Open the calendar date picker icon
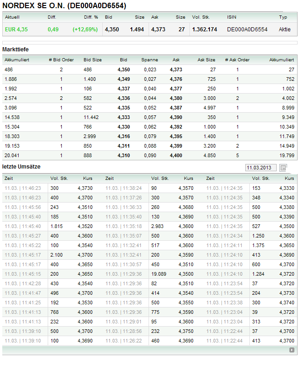Viewport: 298px width, 367px height. [283, 168]
